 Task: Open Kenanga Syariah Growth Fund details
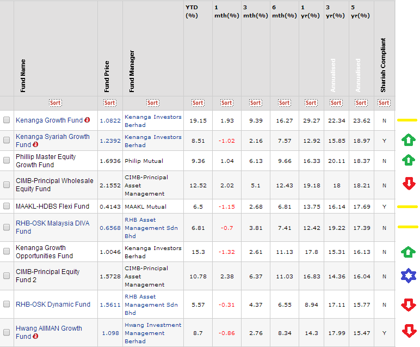click(53, 141)
